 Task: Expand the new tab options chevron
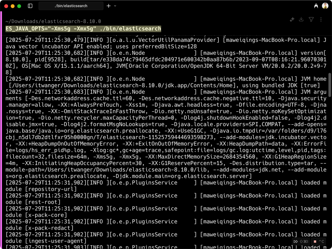click(115, 6)
